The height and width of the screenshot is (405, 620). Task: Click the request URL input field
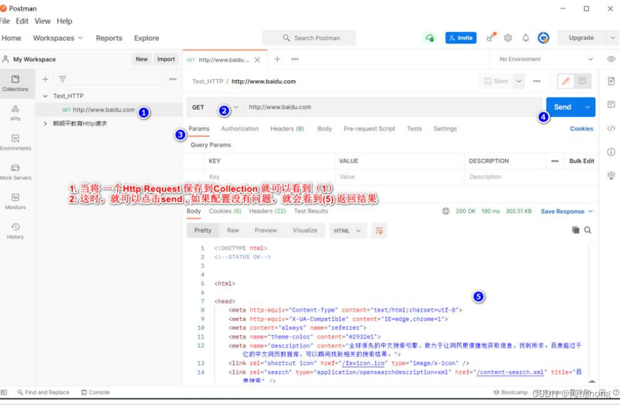pos(392,107)
